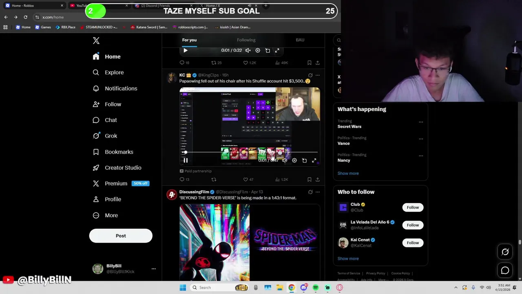Open more options on the KC tweet
The height and width of the screenshot is (294, 522).
click(x=317, y=75)
